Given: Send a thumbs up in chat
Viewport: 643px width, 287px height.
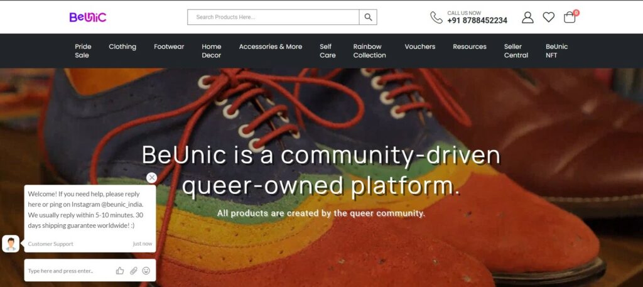Looking at the screenshot, I should (x=120, y=271).
